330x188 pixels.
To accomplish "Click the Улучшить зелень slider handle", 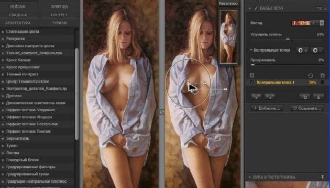I will click(x=288, y=39).
